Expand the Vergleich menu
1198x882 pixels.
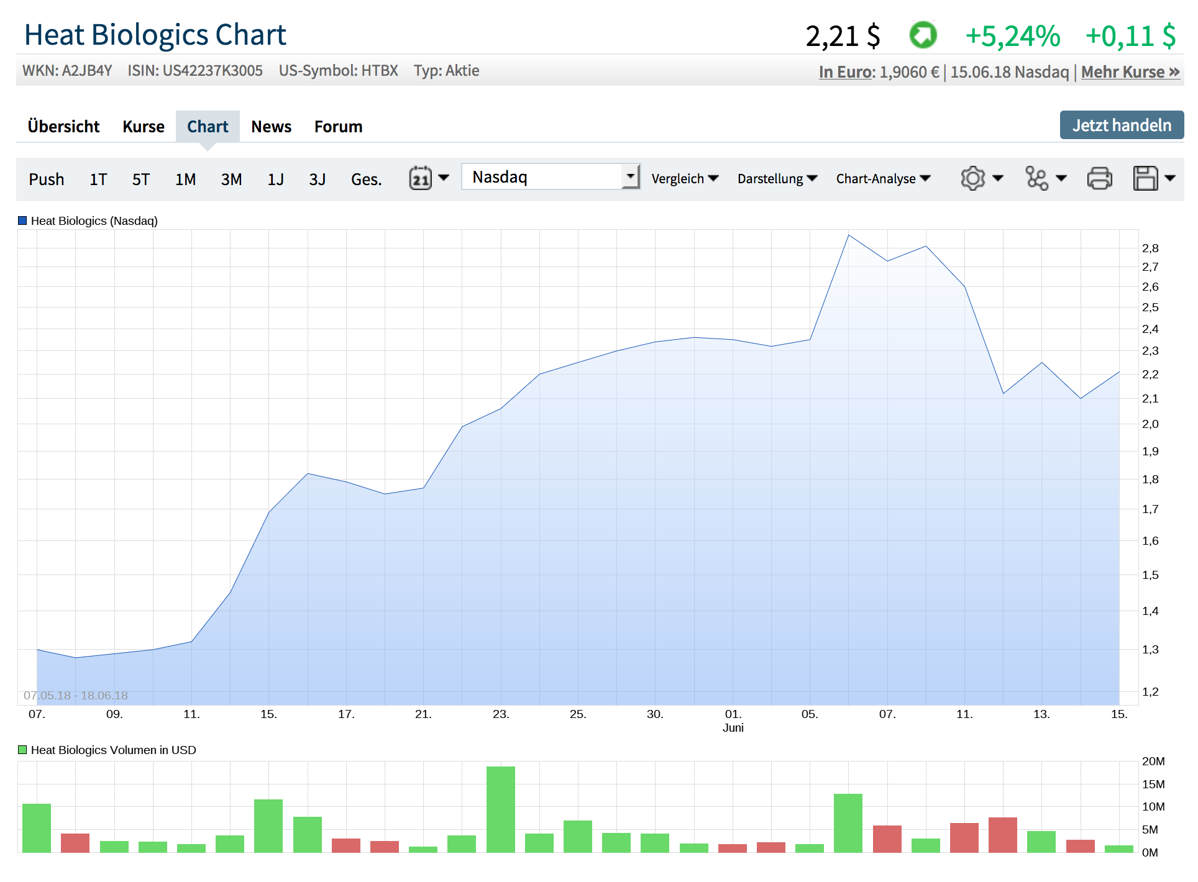[685, 179]
